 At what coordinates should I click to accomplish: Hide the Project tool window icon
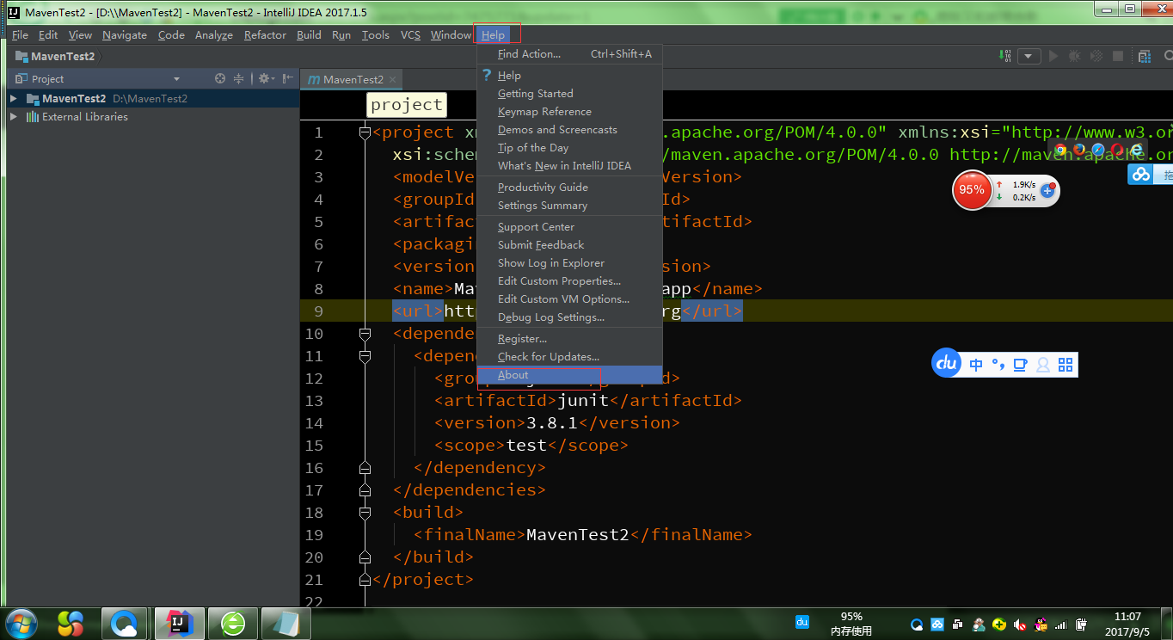coord(286,78)
